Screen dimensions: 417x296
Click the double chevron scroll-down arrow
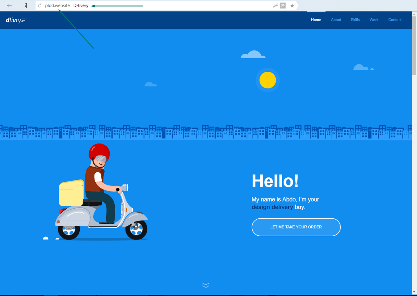[206, 285]
